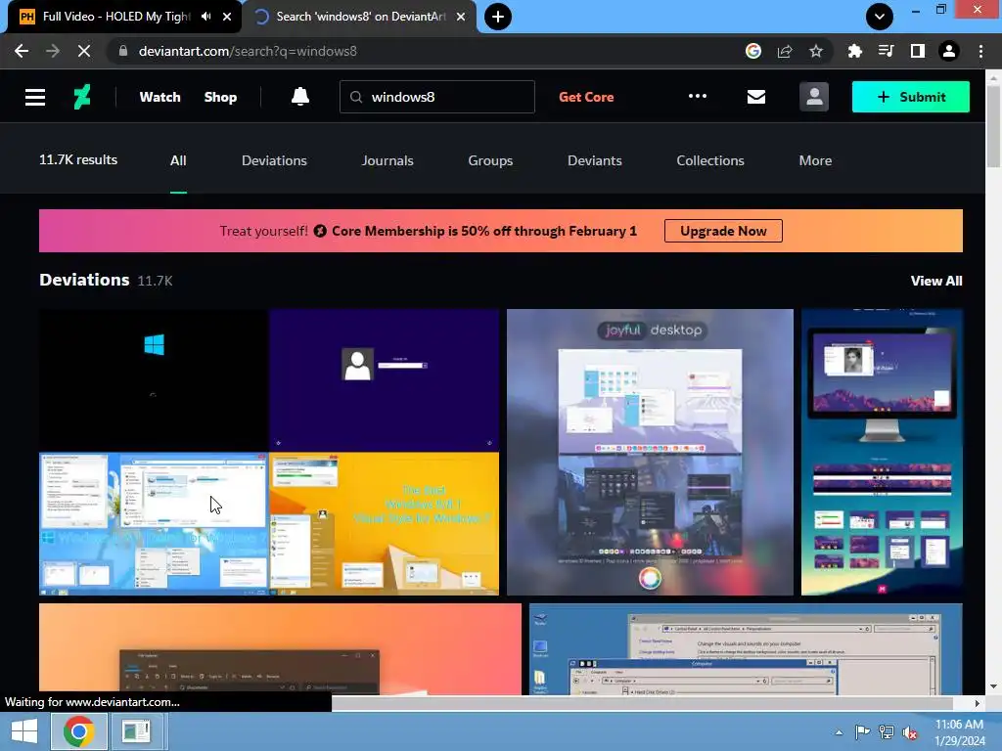Select the Collections filter tab
This screenshot has height=751, width=1002.
(x=710, y=160)
